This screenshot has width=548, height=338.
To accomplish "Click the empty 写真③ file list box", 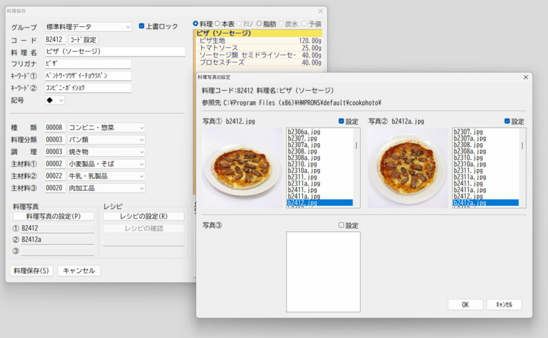I will click(x=323, y=272).
